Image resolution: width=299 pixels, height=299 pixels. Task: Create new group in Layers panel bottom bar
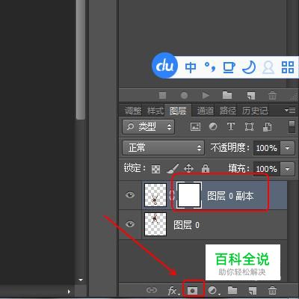tap(232, 290)
